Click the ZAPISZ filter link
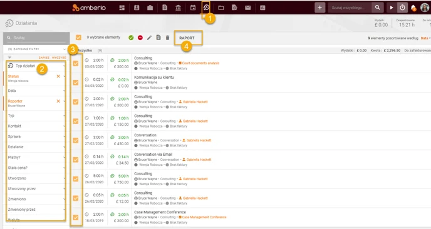The height and width of the screenshot is (229, 431). 44,58
